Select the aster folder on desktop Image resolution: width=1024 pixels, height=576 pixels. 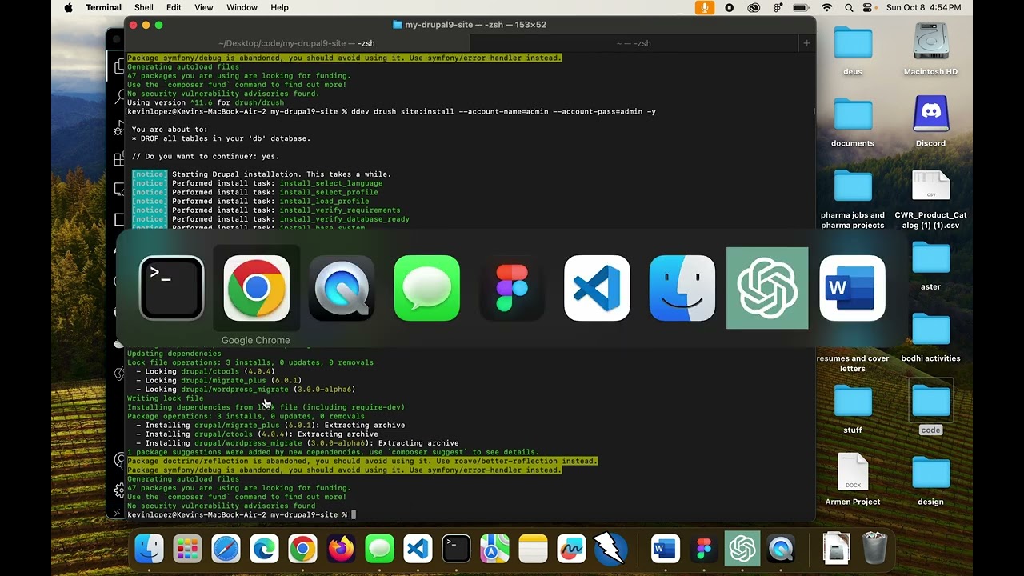930,266
